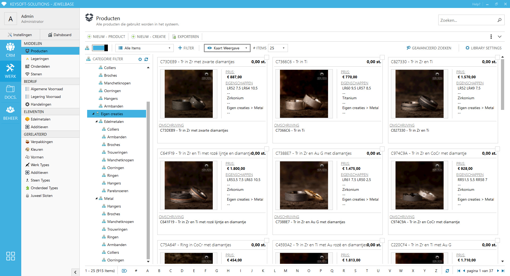Viewport: 510px width, 276px height.
Task: Click the category tree icon beside color swatch
Action: coord(87,48)
